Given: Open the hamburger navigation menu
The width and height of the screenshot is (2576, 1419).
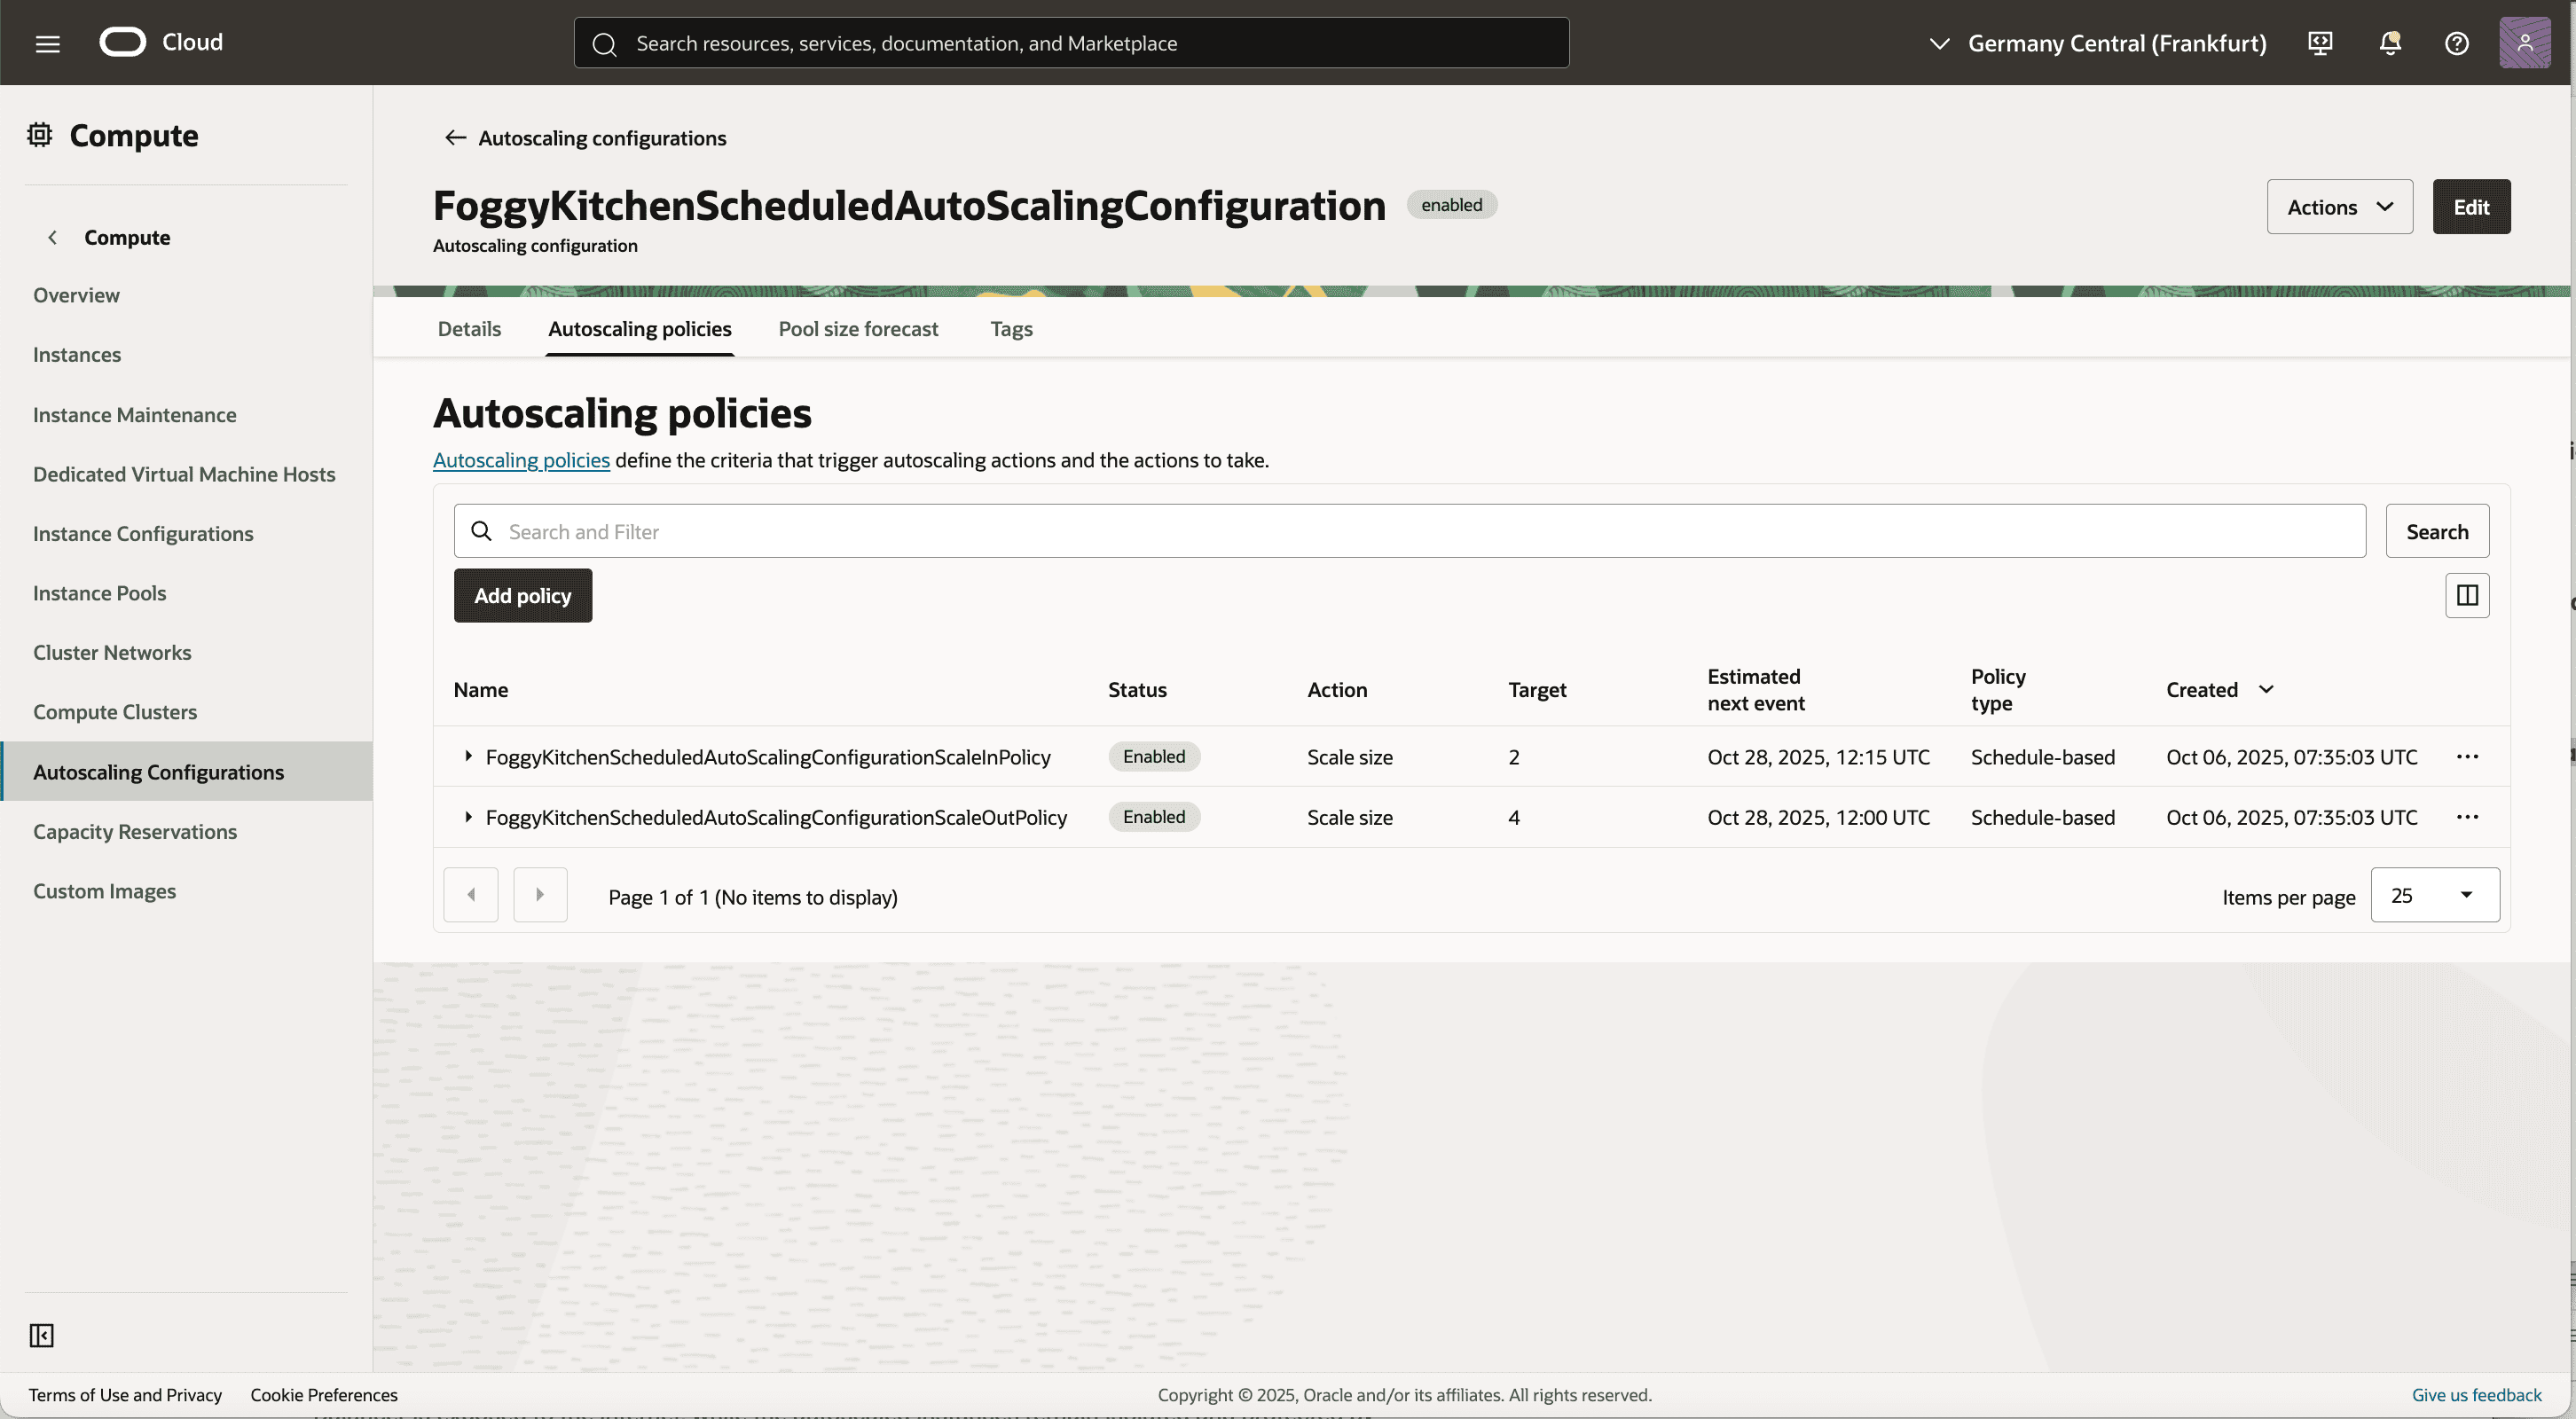Looking at the screenshot, I should tap(47, 43).
